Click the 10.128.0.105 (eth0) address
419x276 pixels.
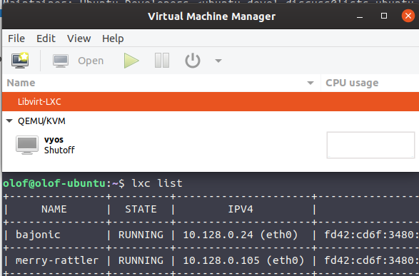243,260
